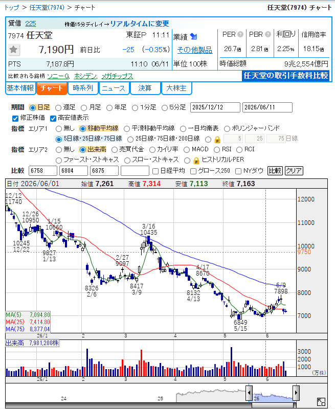Select RSI indicator radio
This screenshot has height=409, width=335.
[x=217, y=150]
